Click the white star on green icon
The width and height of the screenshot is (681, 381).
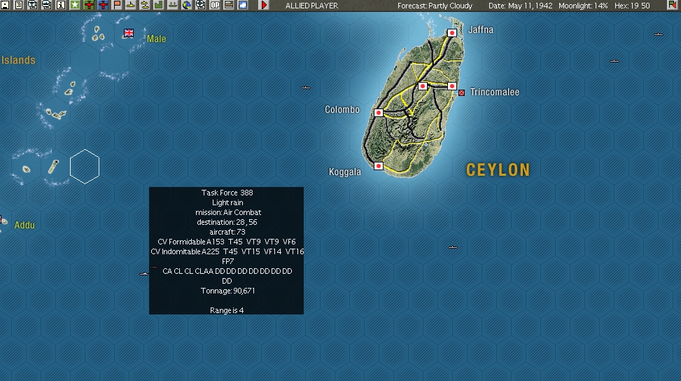pyautogui.click(x=75, y=5)
